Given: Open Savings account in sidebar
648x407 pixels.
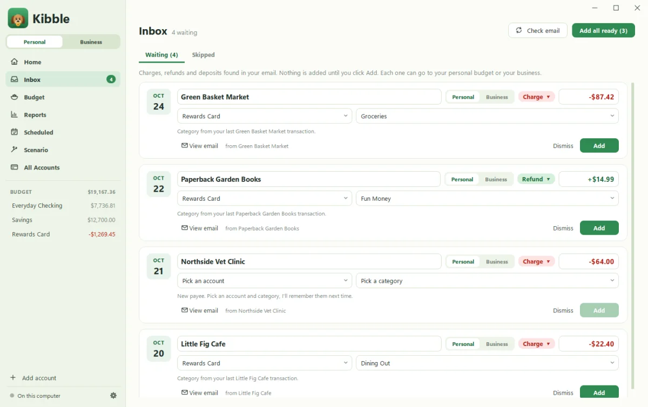Looking at the screenshot, I should click(63, 220).
